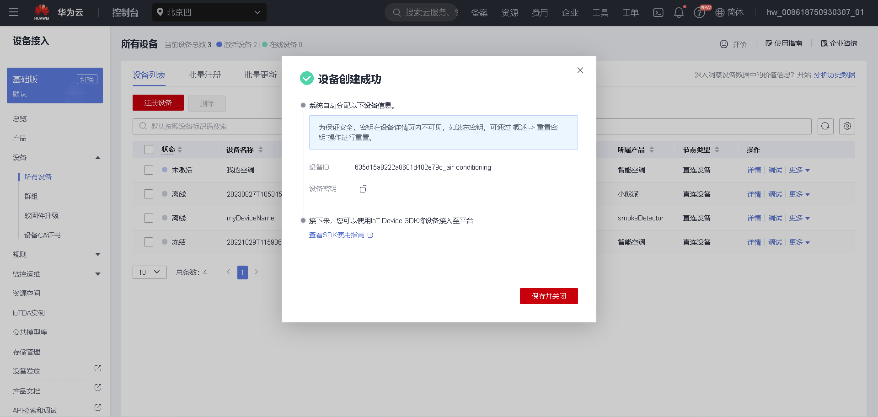878x417 pixels.
Task: Click 控制台 in the top menu bar
Action: [x=125, y=12]
